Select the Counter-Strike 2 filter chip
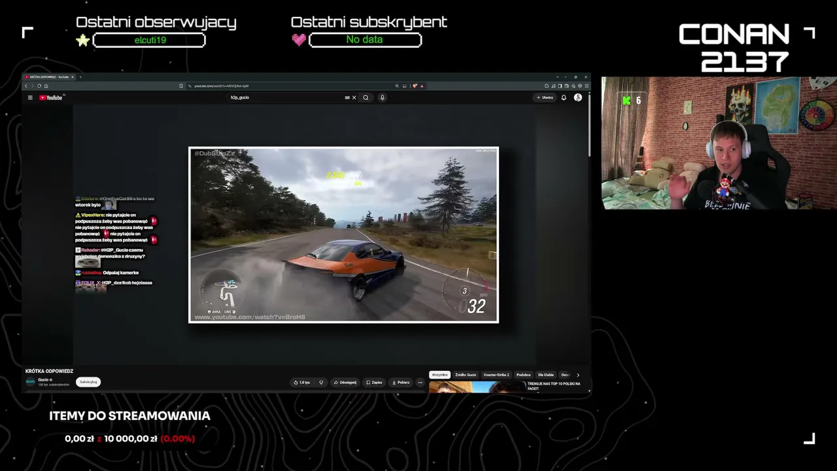This screenshot has height=471, width=837. coord(496,375)
